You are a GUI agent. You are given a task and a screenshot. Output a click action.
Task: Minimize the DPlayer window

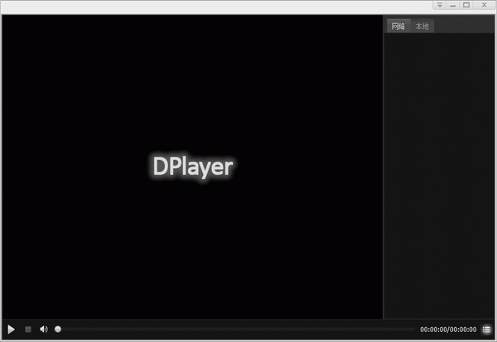pos(453,5)
